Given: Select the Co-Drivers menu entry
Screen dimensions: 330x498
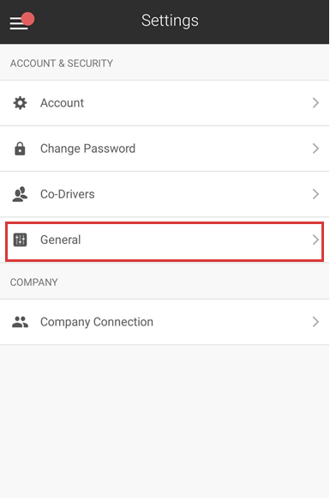Looking at the screenshot, I should pos(165,194).
